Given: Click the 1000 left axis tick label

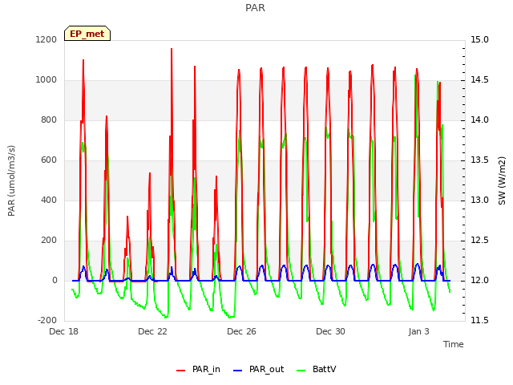Looking at the screenshot, I should pyautogui.click(x=46, y=80).
